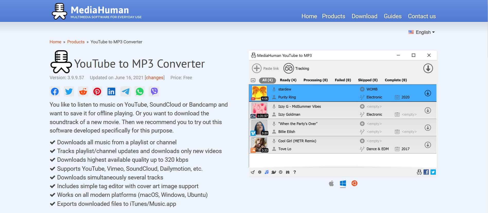The width and height of the screenshot is (488, 213).
Task: Select the Failed (0) tab
Action: 343,80
